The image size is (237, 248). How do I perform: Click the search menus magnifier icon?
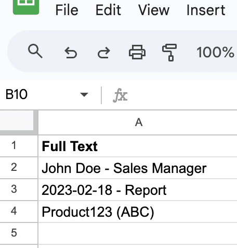coord(35,51)
